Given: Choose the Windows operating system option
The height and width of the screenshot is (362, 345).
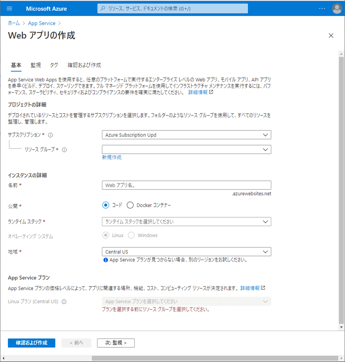Looking at the screenshot, I should tap(131, 235).
